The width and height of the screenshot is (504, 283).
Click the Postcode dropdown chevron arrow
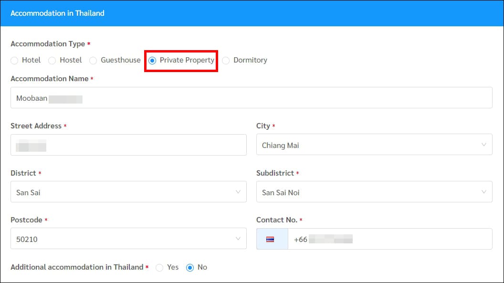(x=238, y=239)
